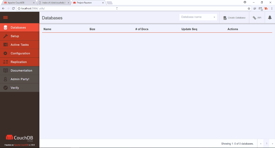Select the Replication icon

pyautogui.click(x=6, y=62)
